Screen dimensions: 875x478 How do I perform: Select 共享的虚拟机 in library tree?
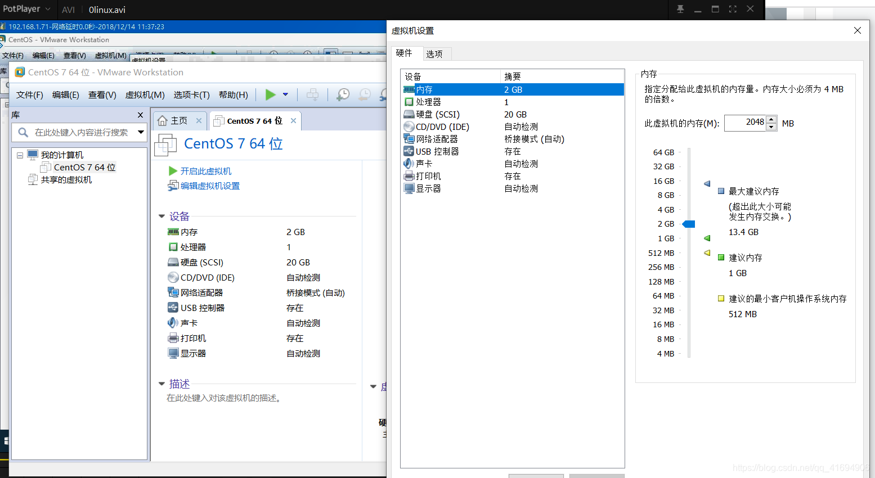(66, 180)
